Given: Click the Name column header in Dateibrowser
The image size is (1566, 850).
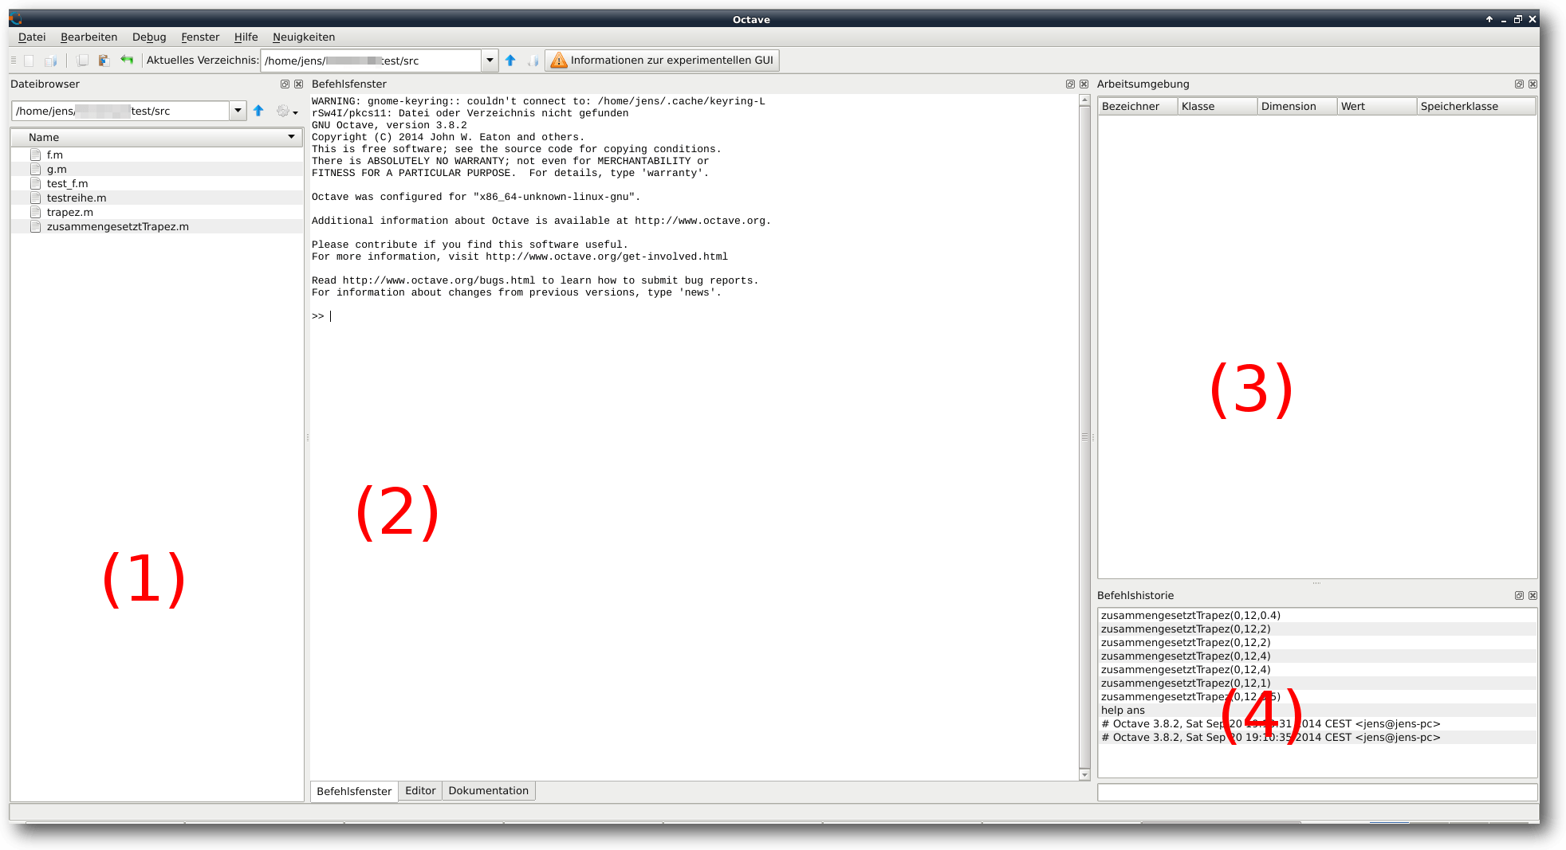Looking at the screenshot, I should (157, 137).
